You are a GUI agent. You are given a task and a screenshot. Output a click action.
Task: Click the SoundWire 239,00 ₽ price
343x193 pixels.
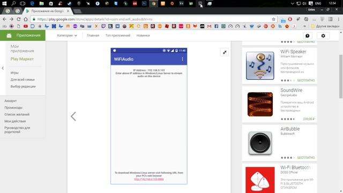pos(309,119)
